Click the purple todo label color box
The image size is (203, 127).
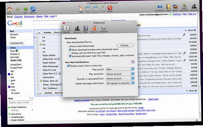(9, 87)
